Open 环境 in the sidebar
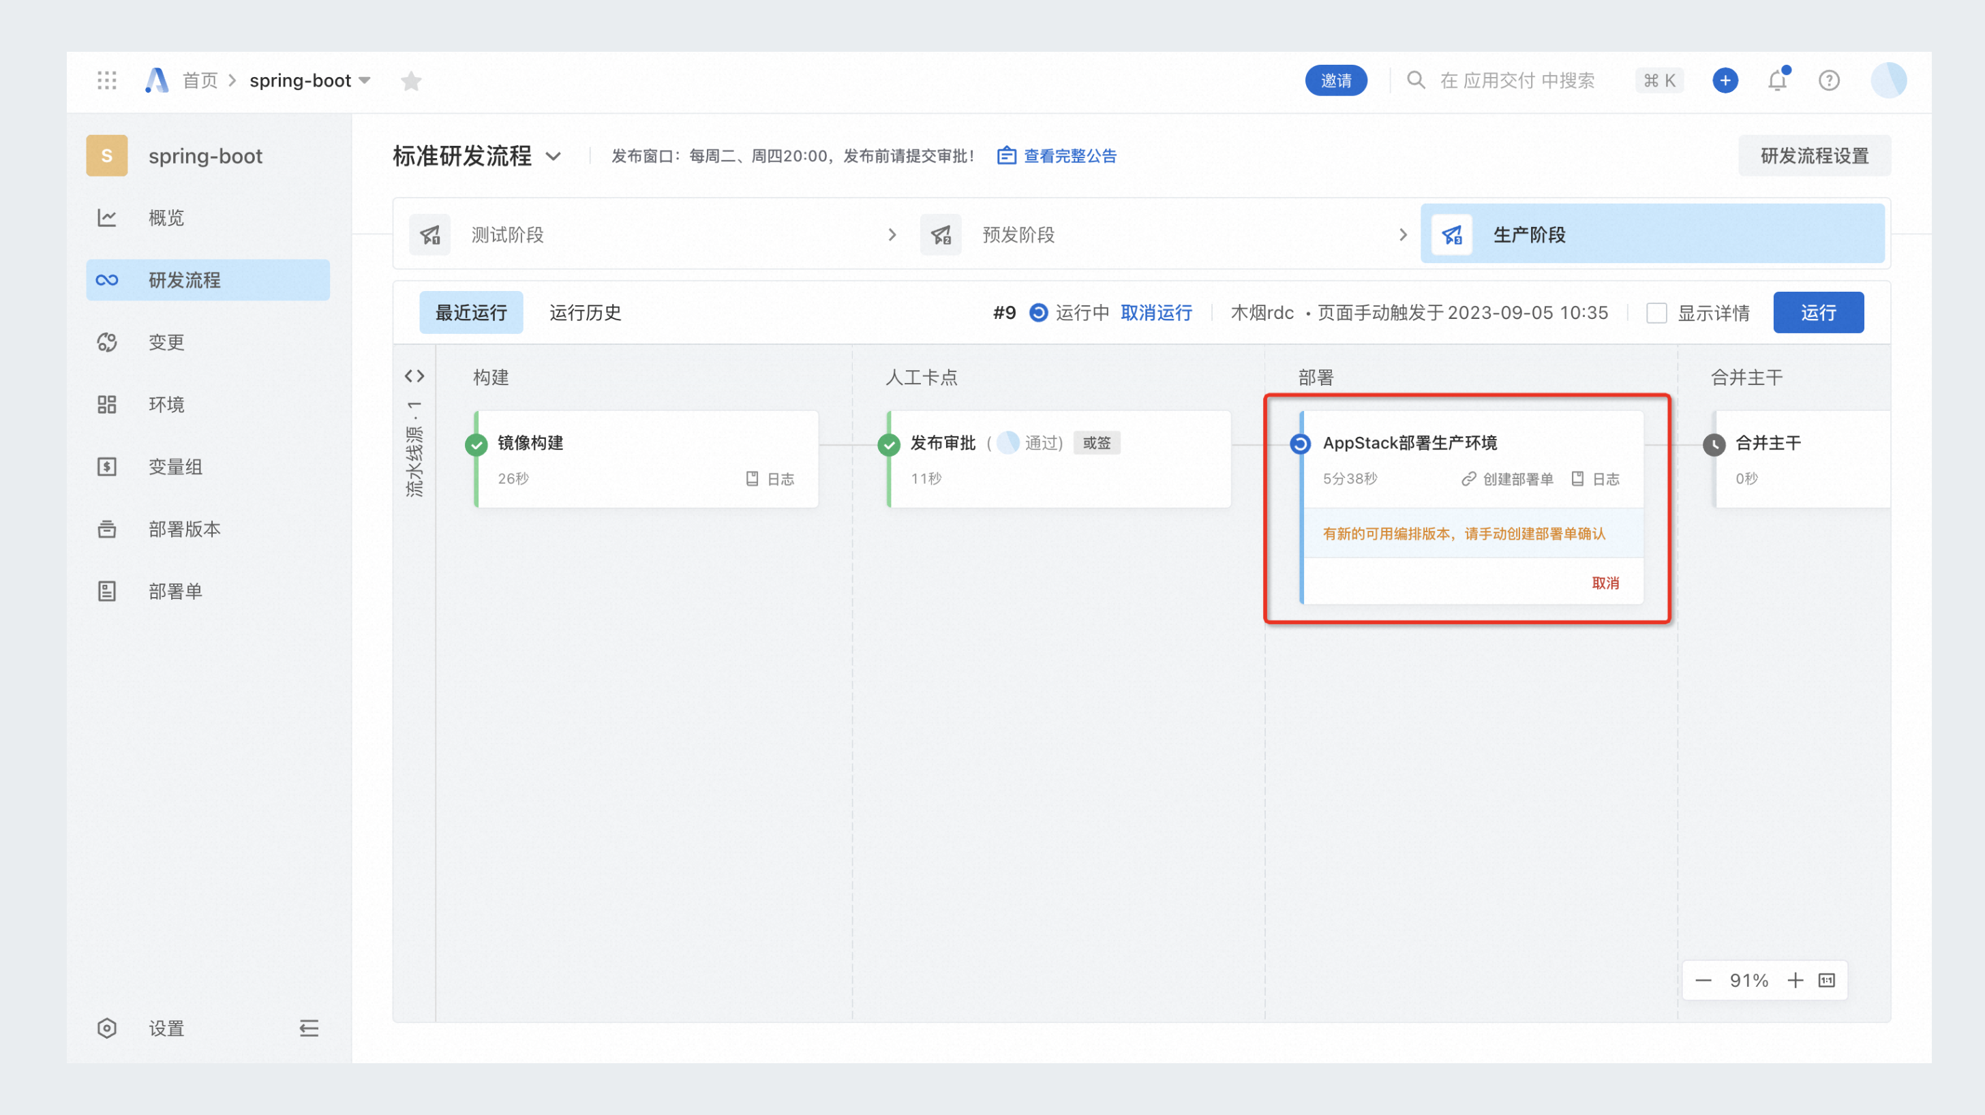This screenshot has height=1115, width=1985. (x=208, y=405)
